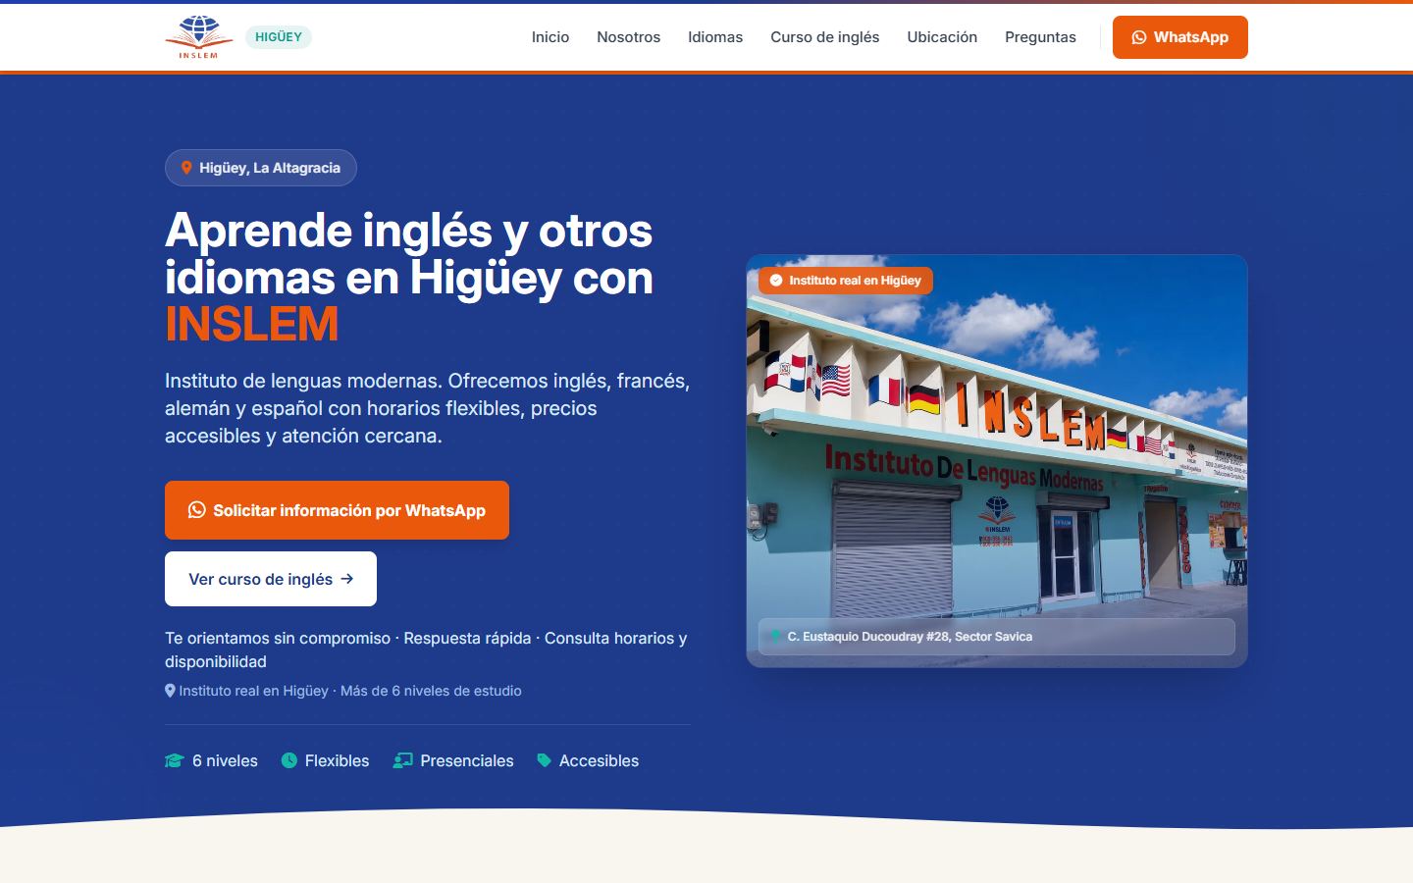This screenshot has height=883, width=1413.
Task: Click 'Te orientamos sin compromiso' text line
Action: (426, 649)
